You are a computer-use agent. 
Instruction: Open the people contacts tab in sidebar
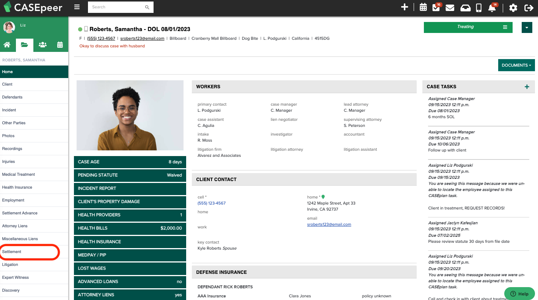point(42,45)
